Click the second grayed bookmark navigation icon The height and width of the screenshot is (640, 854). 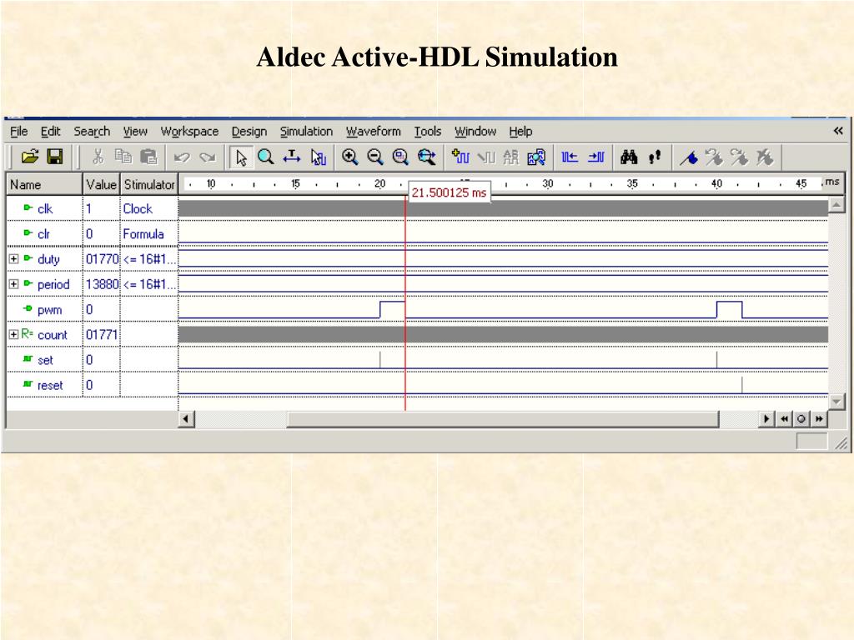pyautogui.click(x=739, y=157)
